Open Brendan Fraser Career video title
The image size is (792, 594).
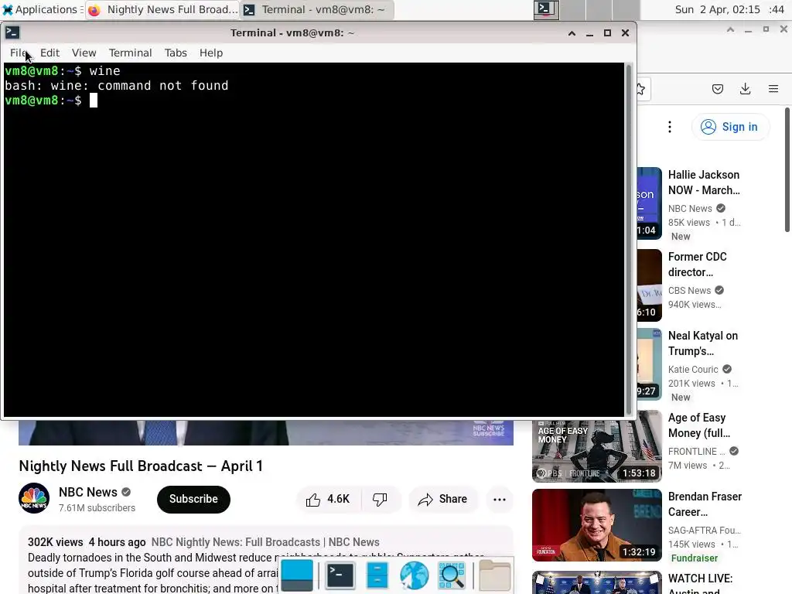pos(705,504)
